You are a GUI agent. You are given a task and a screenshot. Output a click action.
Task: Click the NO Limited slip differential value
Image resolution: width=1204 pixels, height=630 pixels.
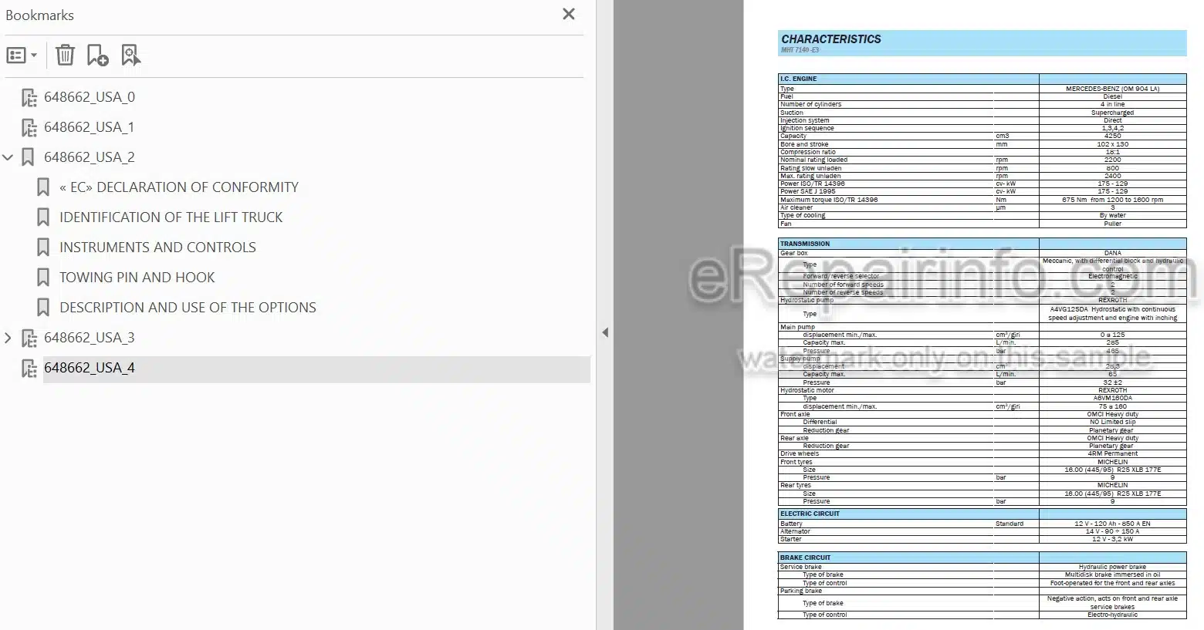coord(1112,422)
